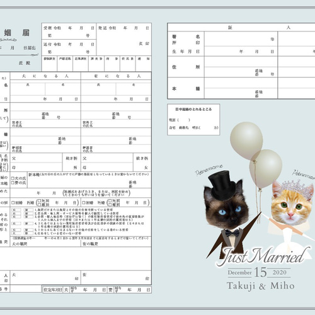This screenshot has height=315, width=315.
Task: Check the 夫の氏 checkbox
Action: pyautogui.click(x=13, y=178)
